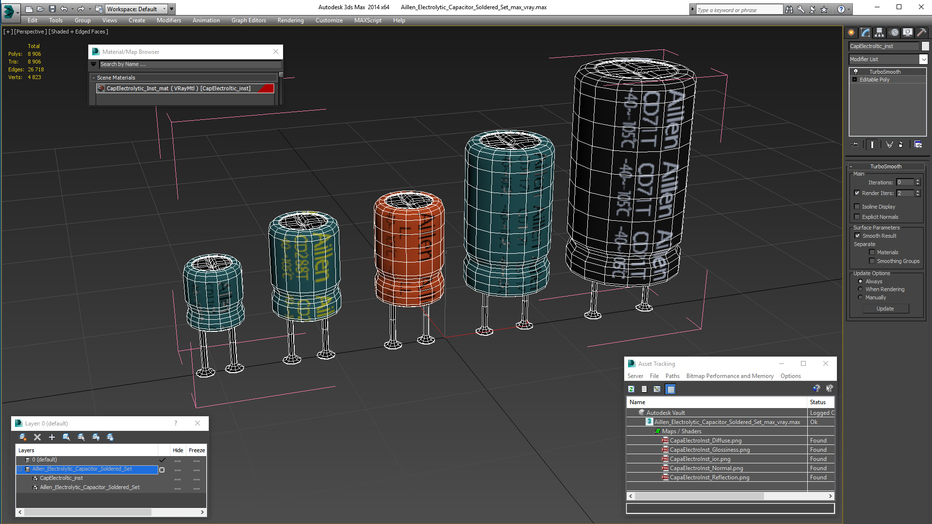
Task: Increase the Render Iters spinner value
Action: [x=917, y=191]
